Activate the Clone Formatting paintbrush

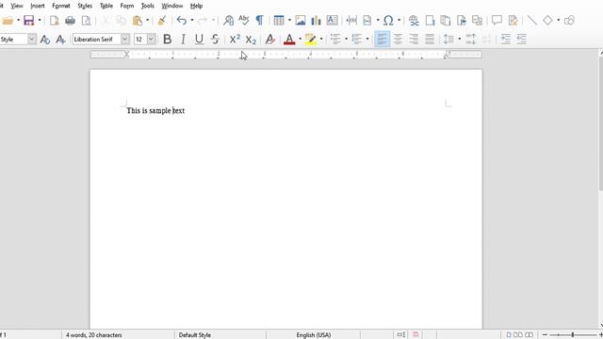pyautogui.click(x=162, y=21)
